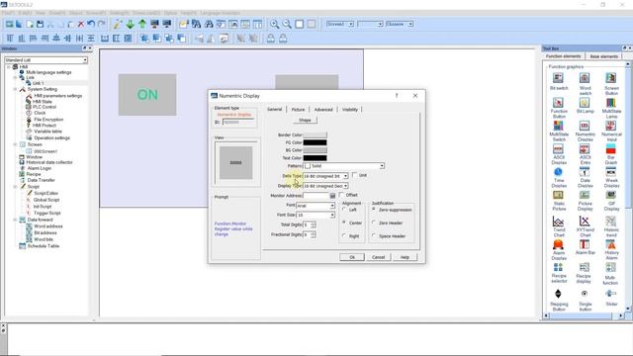Image resolution: width=633 pixels, height=356 pixels.
Task: Choose the Function Button tool icon
Action: coord(558,102)
